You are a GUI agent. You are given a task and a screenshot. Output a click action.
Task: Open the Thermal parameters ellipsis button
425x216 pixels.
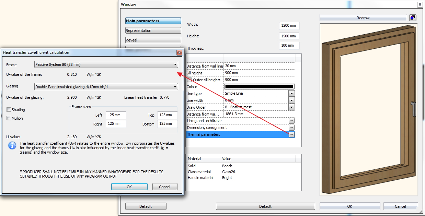tap(291, 134)
